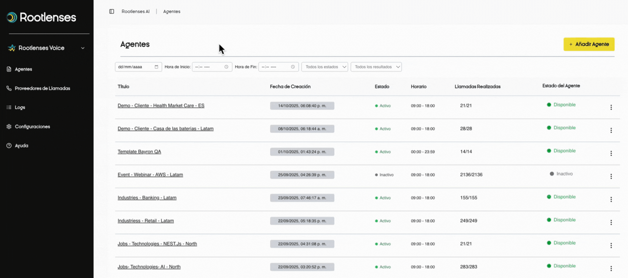Open Configuraciones in the sidebar

coord(32,127)
